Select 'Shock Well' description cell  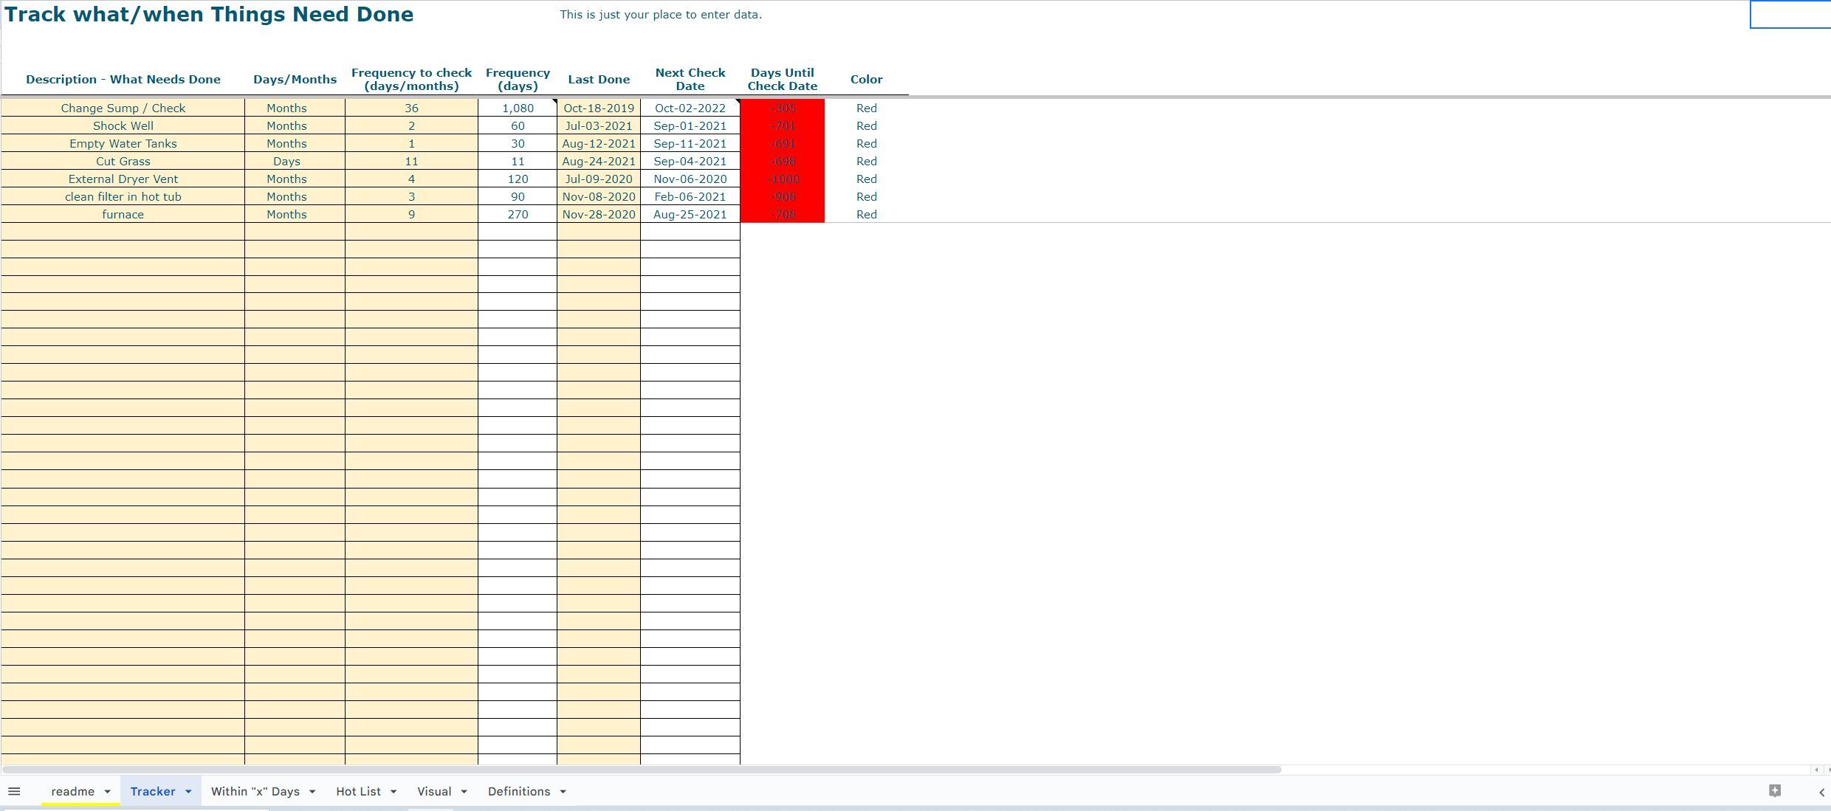click(123, 125)
